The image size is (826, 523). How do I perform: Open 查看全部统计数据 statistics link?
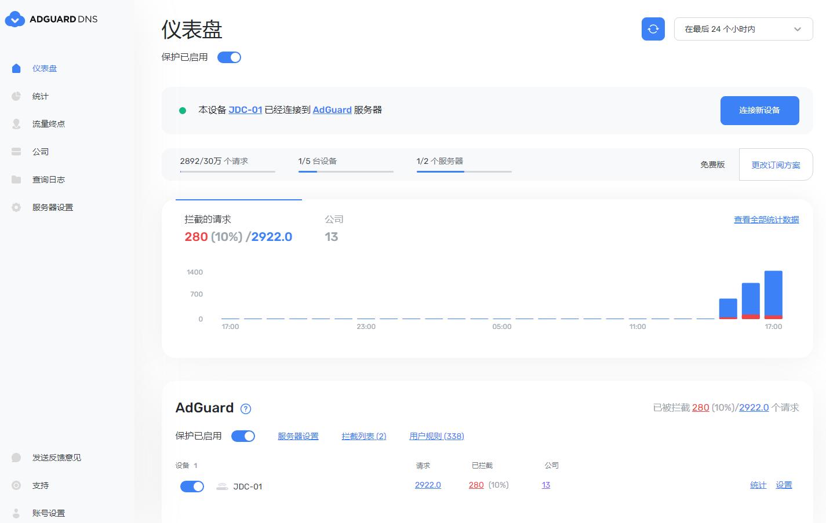(x=766, y=220)
